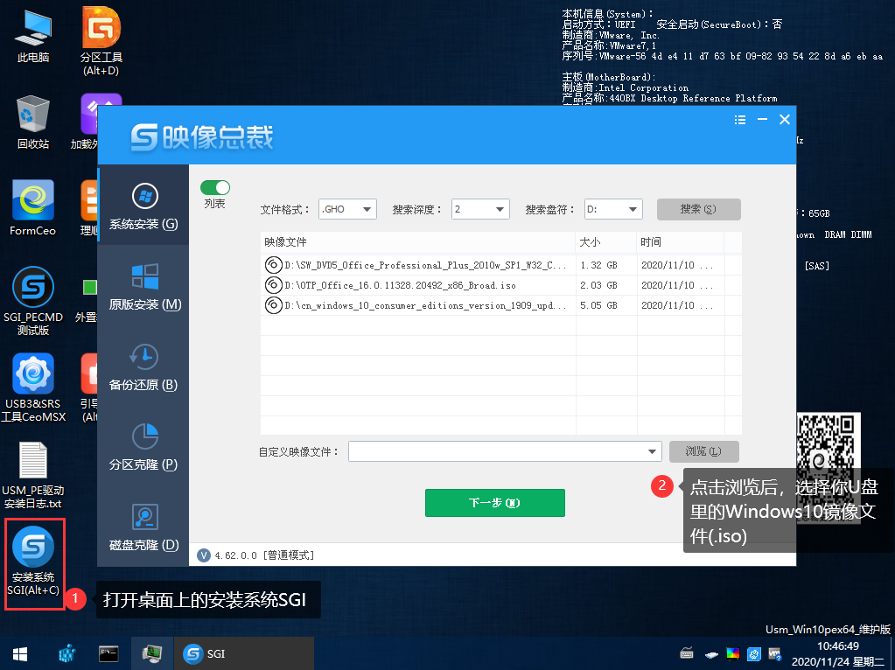Expand the 搜索深度 dropdown

click(480, 209)
